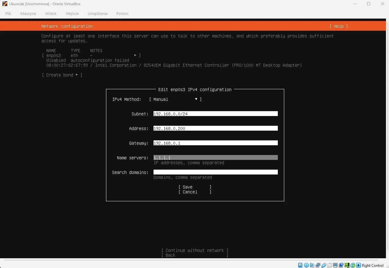
Task: Click the 'Domains, comma separated' hint text
Action: point(183,177)
